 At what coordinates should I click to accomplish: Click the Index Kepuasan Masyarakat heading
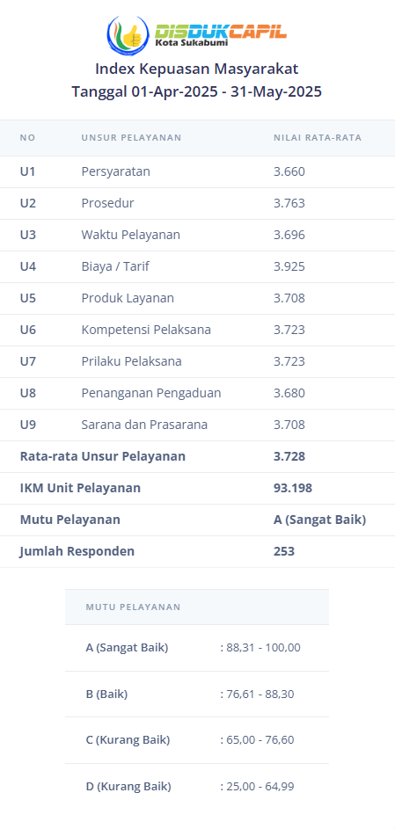[197, 69]
